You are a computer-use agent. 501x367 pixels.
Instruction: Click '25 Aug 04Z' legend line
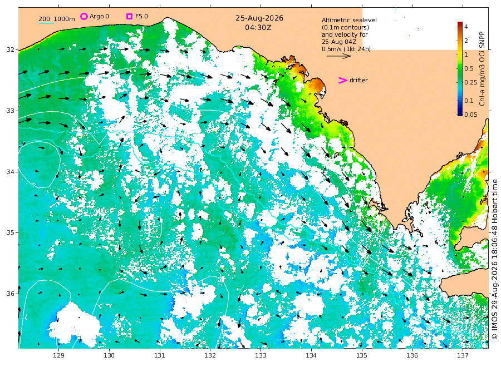pos(339,42)
